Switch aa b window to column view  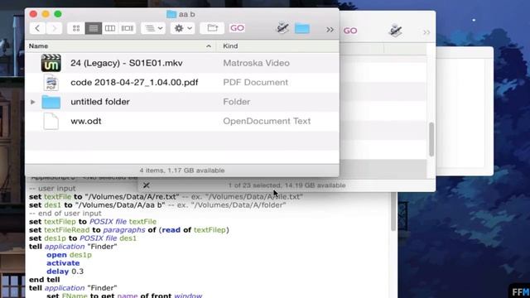point(110,28)
